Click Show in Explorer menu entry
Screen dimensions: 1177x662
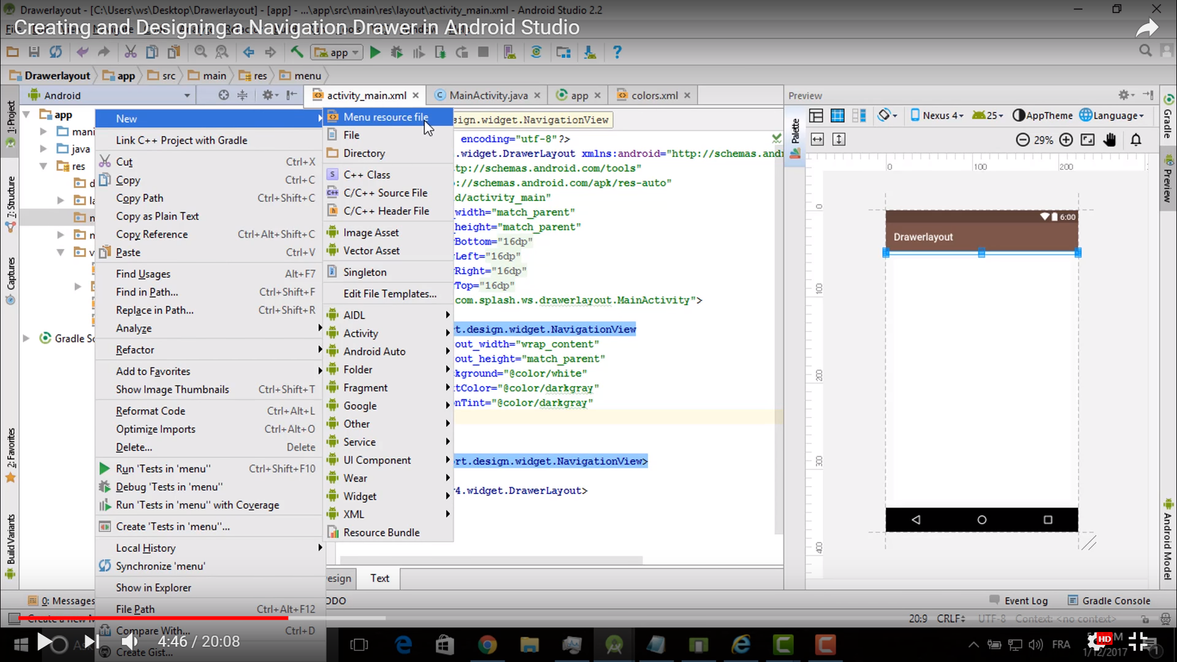pos(210,588)
